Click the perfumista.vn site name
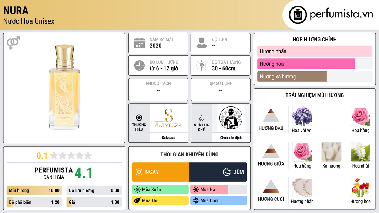The height and width of the screenshot is (213, 379). click(x=341, y=14)
